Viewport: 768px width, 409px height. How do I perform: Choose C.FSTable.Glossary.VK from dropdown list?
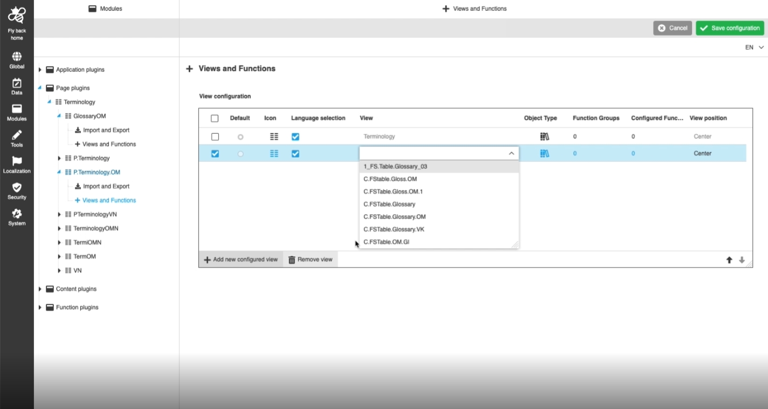394,229
